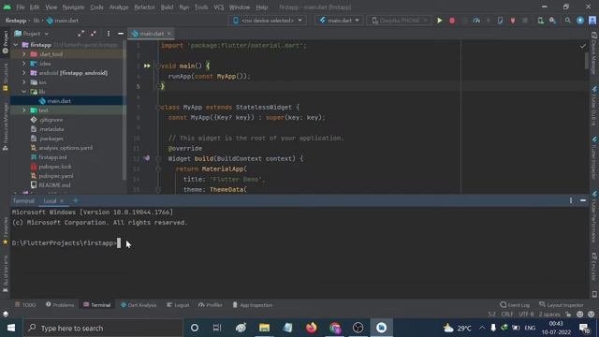This screenshot has width=599, height=337.
Task: Collapse the lib folder
Action: [24, 92]
